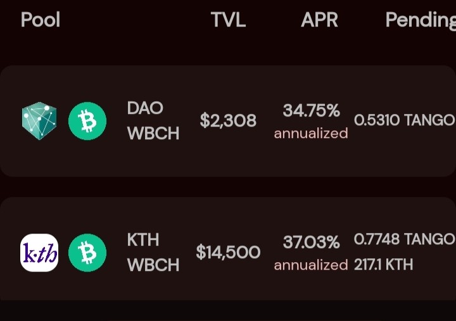456x321 pixels.
Task: Click the $2,308 TVL value
Action: point(228,120)
